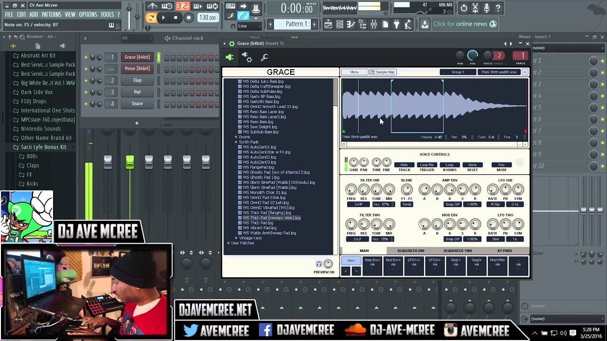
Task: Mute the Snare channel green LED
Action: [x=86, y=104]
